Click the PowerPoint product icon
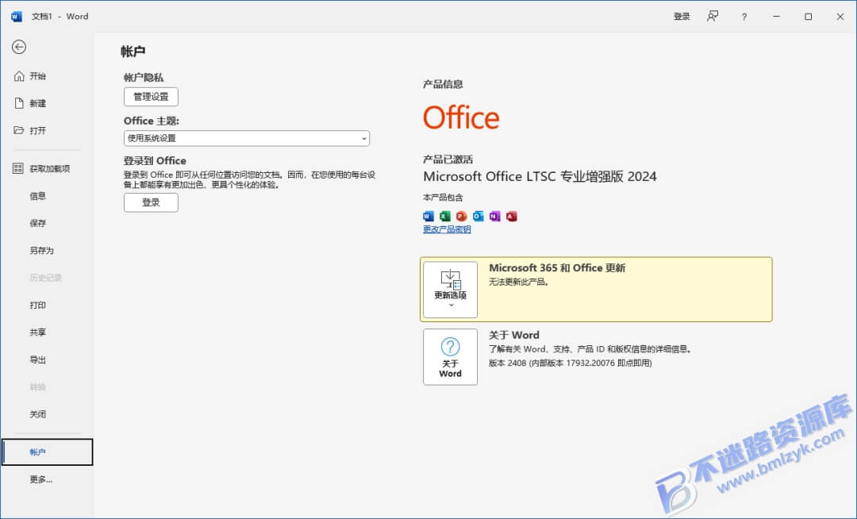 point(461,217)
